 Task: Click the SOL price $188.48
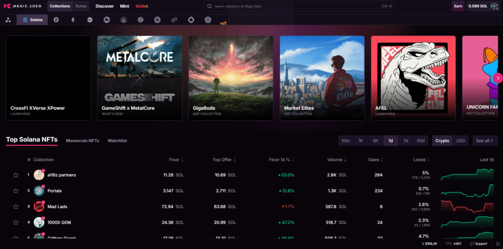(429, 244)
